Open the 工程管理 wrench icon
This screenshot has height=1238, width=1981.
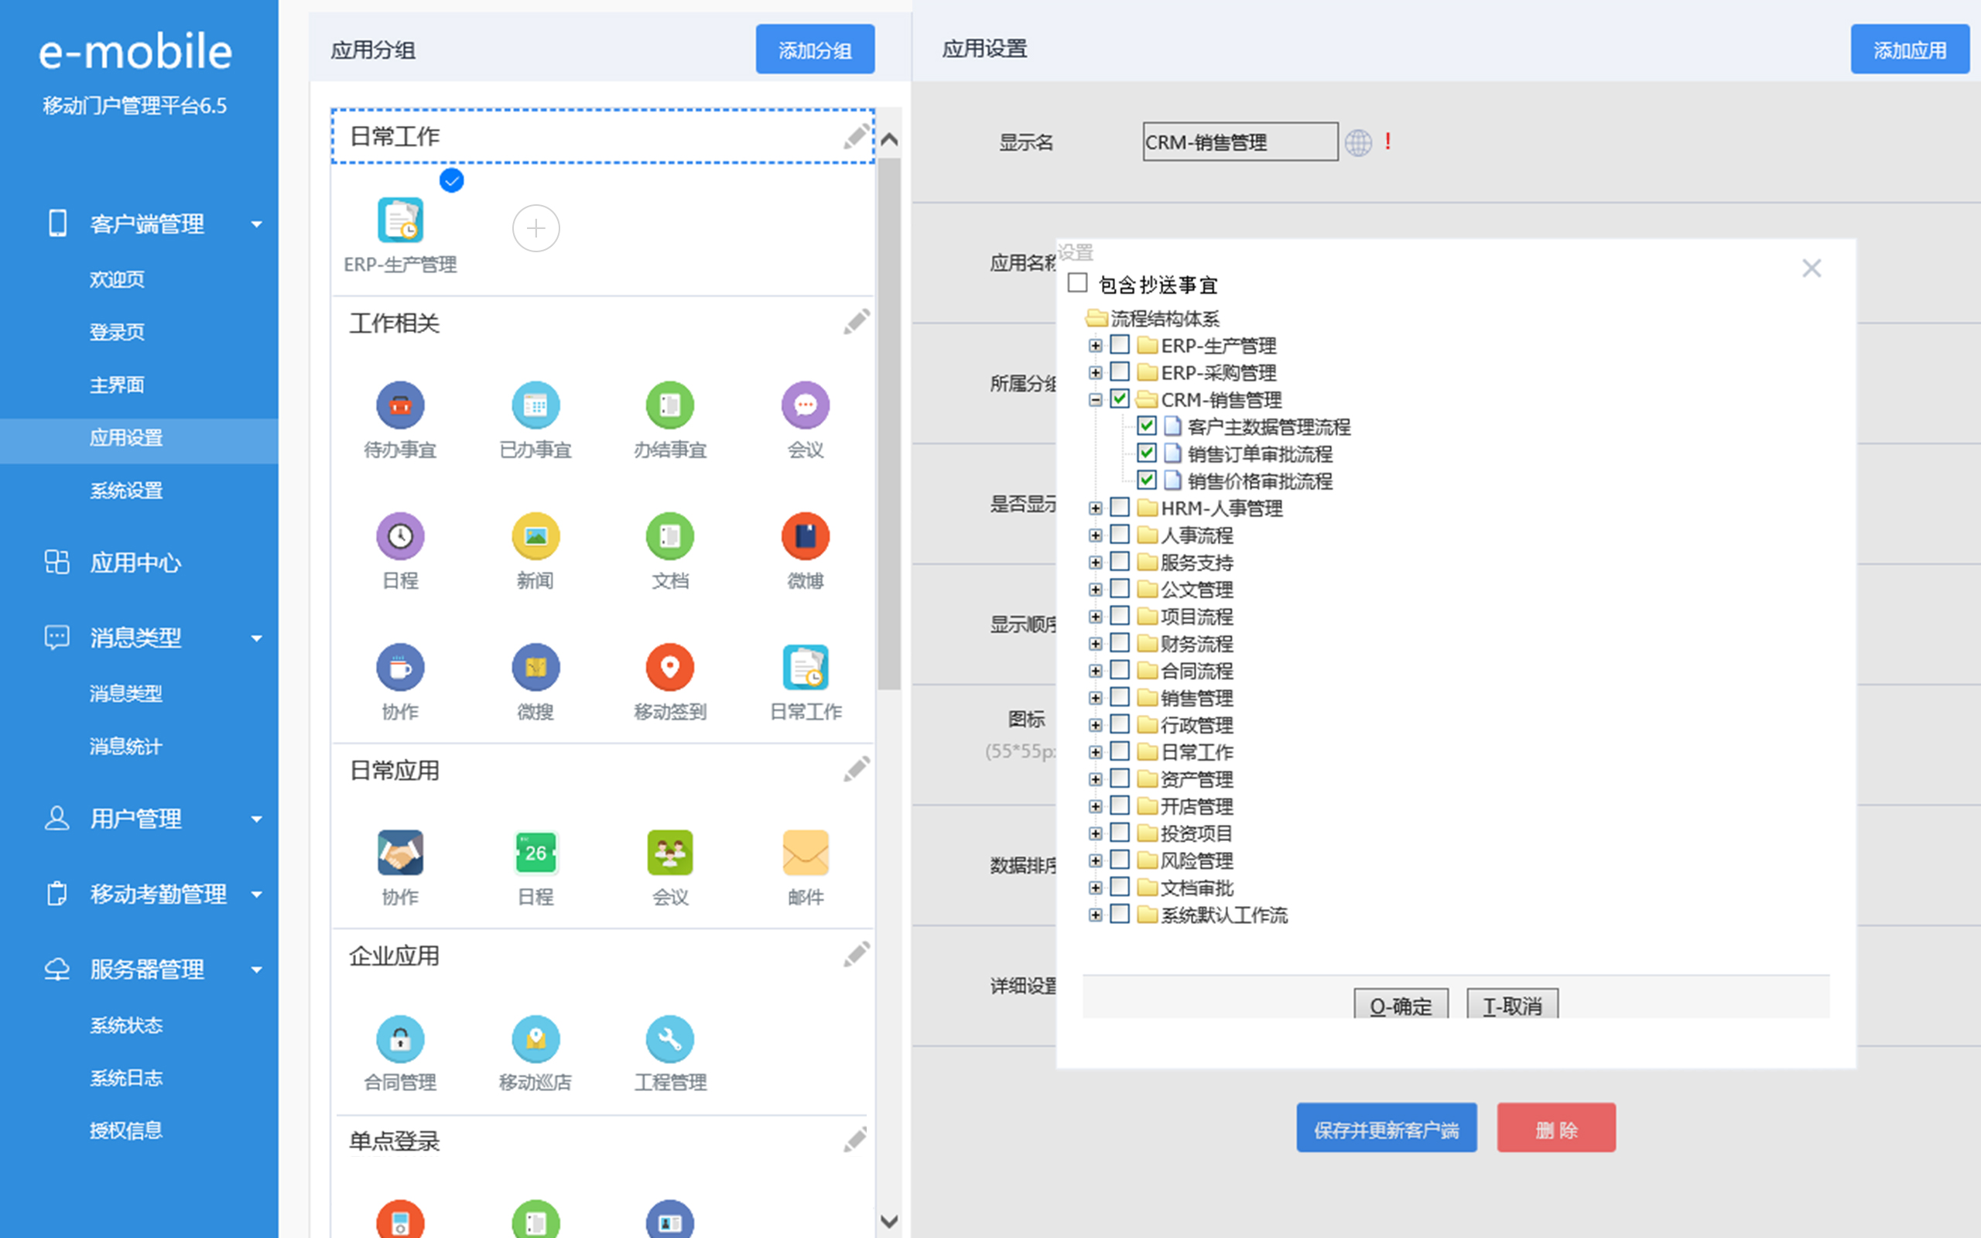[670, 1038]
